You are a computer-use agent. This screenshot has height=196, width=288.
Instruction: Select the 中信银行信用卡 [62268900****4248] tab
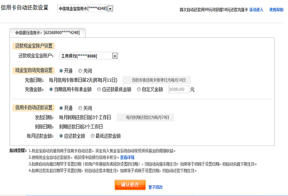[x=47, y=33]
